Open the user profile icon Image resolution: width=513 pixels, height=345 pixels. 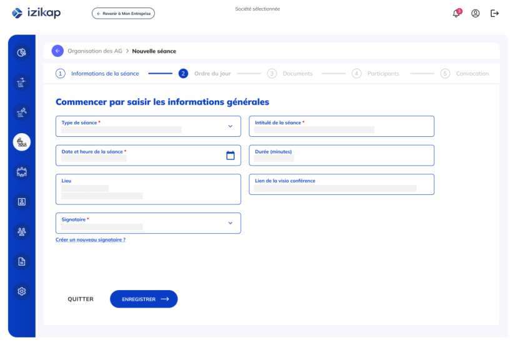tap(476, 13)
